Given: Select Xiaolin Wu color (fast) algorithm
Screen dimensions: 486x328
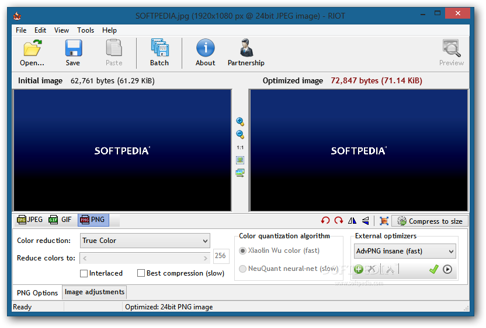Looking at the screenshot, I should tap(242, 251).
